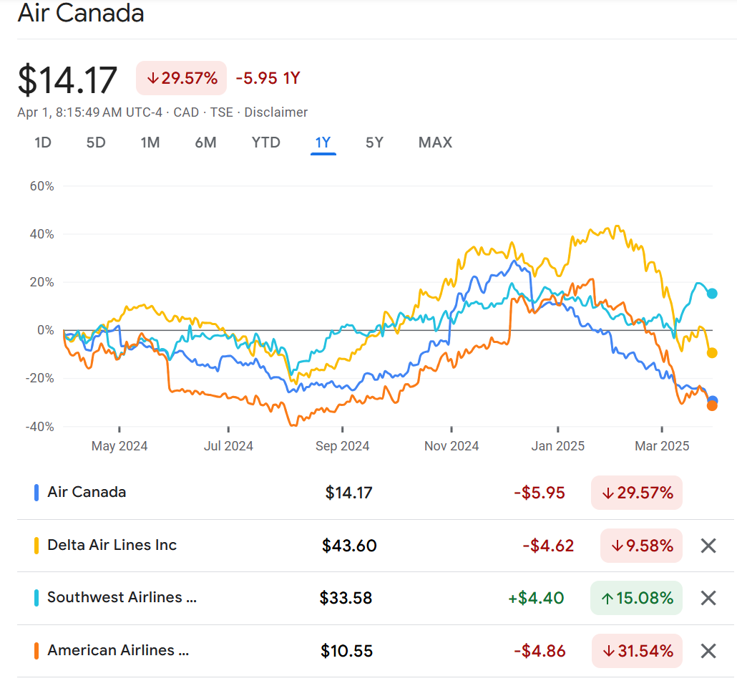Open the Southwest Airlines row
Viewport: 737px width, 686px height.
pyautogui.click(x=122, y=597)
